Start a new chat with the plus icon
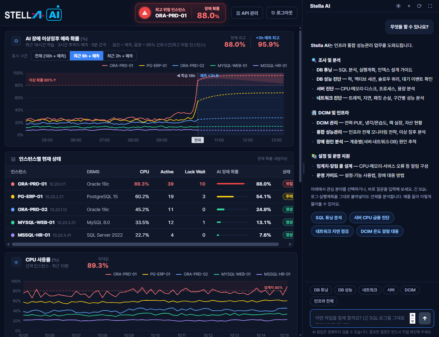The width and height of the screenshot is (439, 337). click(409, 6)
